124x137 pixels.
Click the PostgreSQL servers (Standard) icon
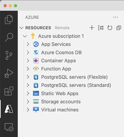click(36, 85)
